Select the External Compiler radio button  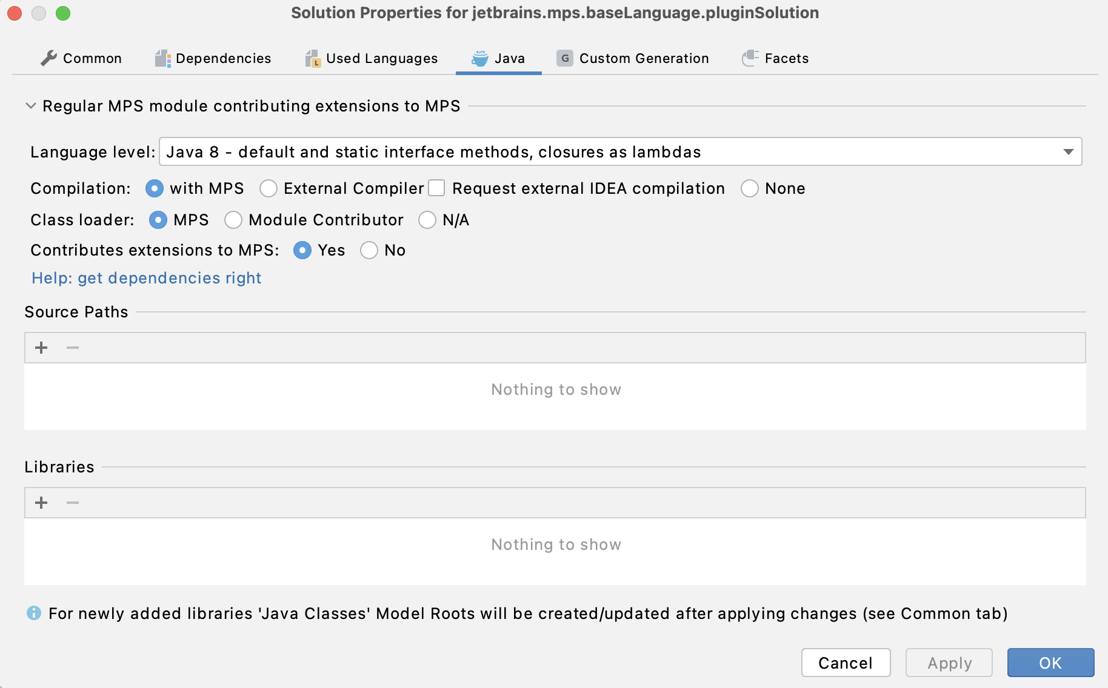click(x=269, y=188)
